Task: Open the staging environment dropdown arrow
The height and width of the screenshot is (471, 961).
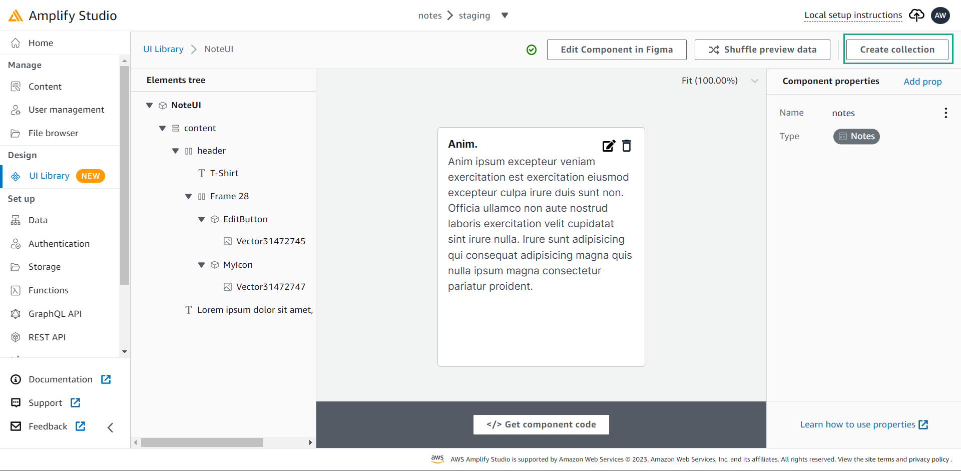Action: click(505, 16)
